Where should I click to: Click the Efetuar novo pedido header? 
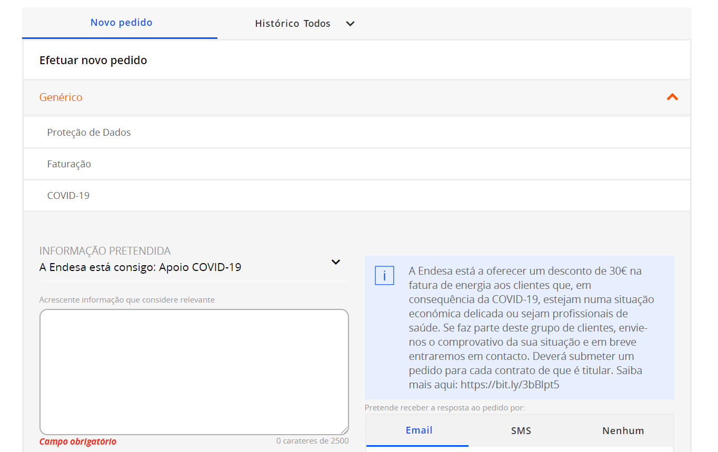coord(93,61)
